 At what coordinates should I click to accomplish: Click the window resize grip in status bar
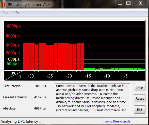coord(146,123)
